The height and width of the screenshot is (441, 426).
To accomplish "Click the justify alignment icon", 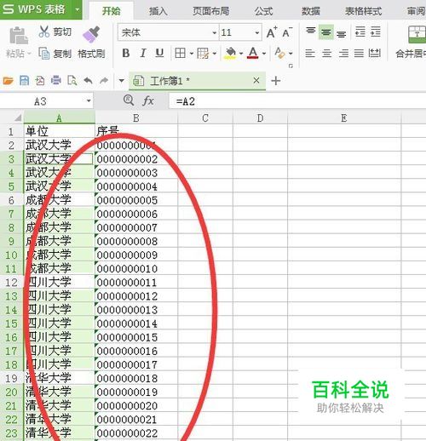I will [x=359, y=53].
